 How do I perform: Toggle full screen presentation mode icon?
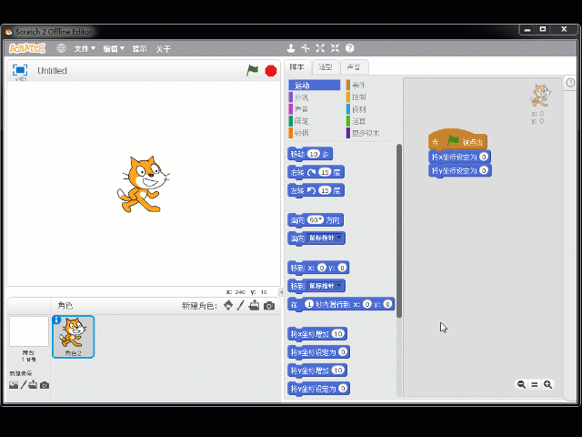point(20,70)
